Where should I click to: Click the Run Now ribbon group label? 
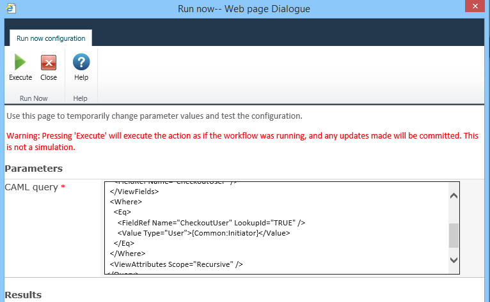pos(33,98)
